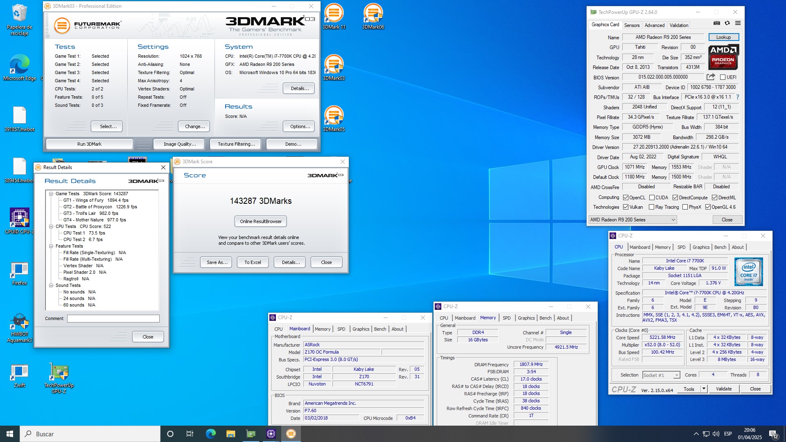Click Validate button in CPU-Z
The image size is (786, 442).
(x=724, y=389)
